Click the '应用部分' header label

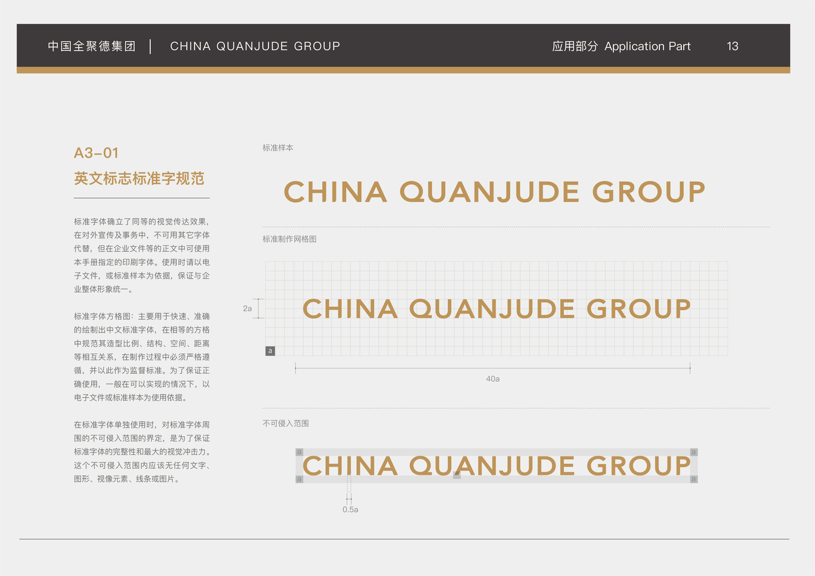[x=575, y=47]
